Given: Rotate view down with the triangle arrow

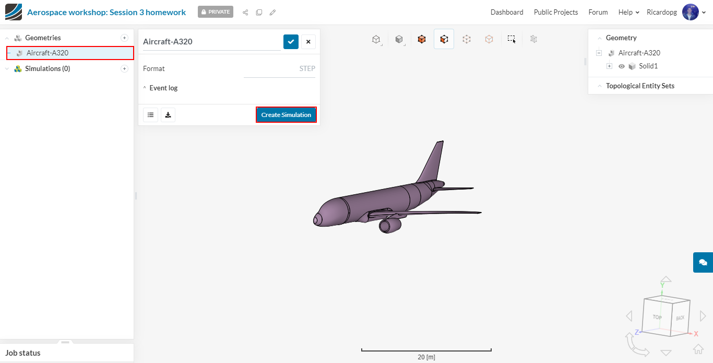Looking at the screenshot, I should [x=666, y=353].
